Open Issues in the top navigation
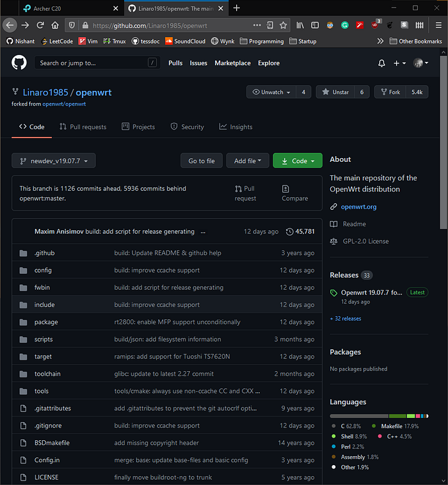This screenshot has height=485, width=448. coord(198,63)
